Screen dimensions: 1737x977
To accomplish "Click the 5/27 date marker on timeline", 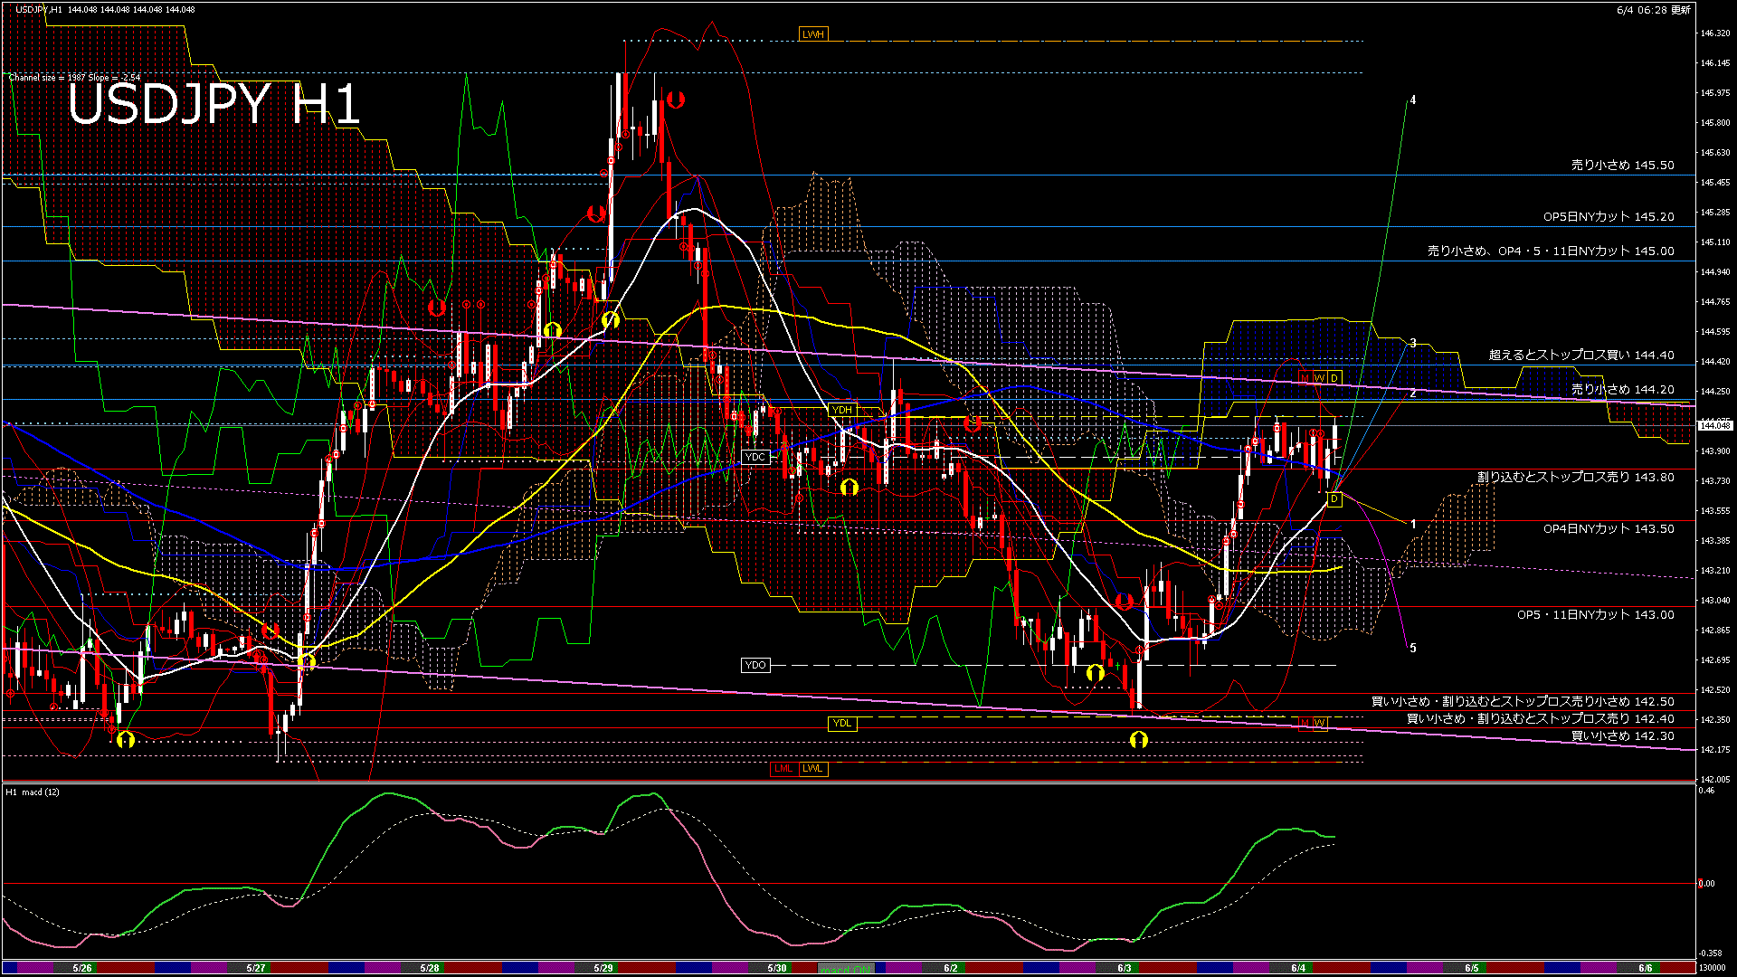I will 256,968.
